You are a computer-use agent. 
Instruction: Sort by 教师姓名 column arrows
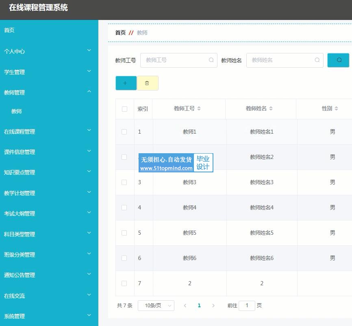[x=271, y=108]
